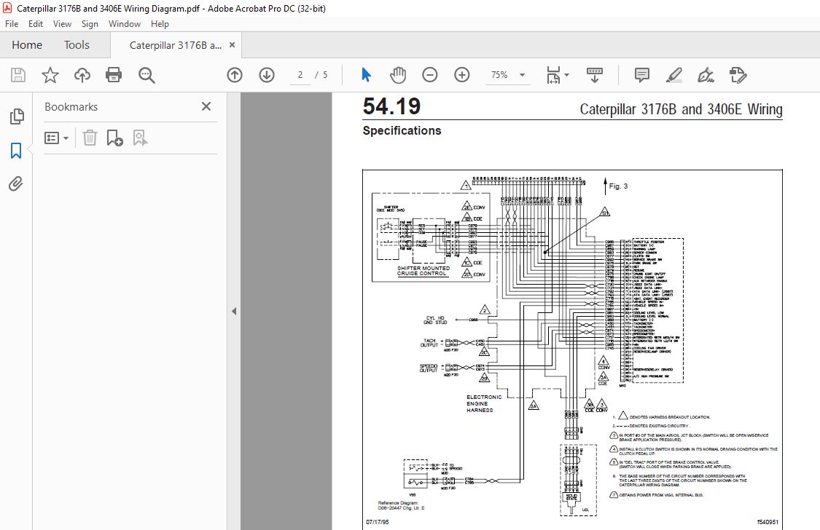The width and height of the screenshot is (820, 530).
Task: Click the page number field
Action: pos(300,75)
